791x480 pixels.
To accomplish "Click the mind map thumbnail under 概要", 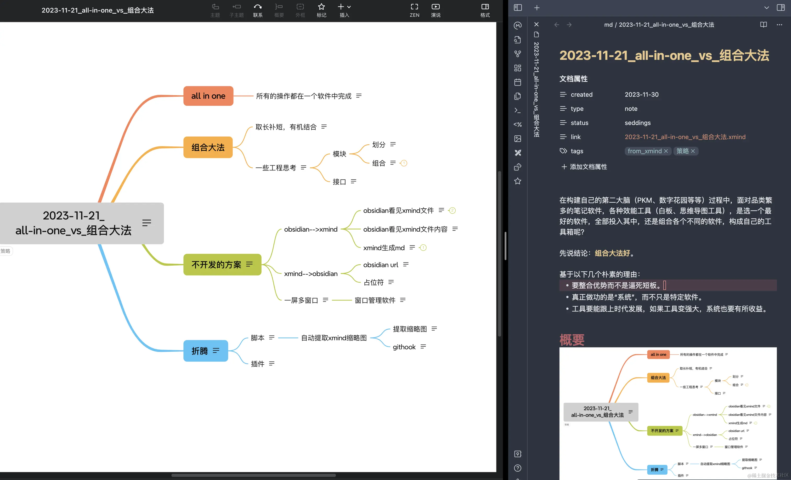I will [668, 413].
